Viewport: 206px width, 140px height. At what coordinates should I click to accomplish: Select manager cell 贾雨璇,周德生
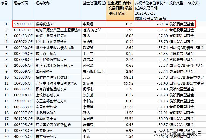(94, 71)
